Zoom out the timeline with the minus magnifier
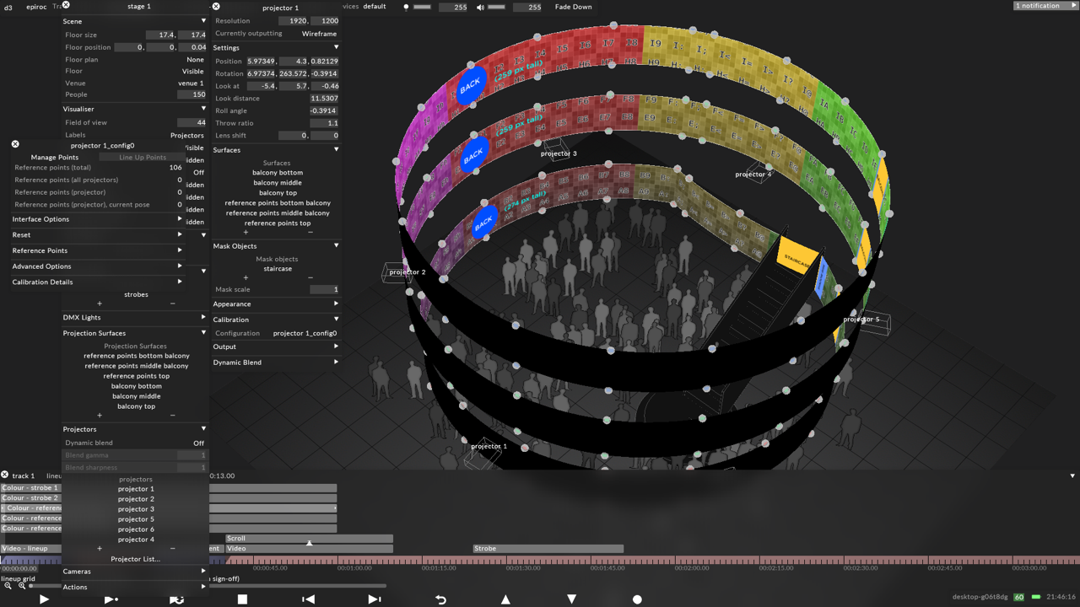Screen dimensions: 1080x607 pyautogui.click(x=8, y=586)
